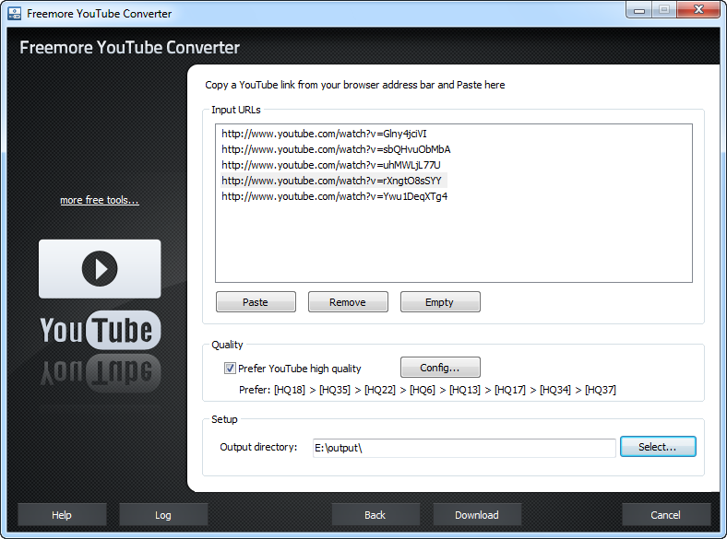
Task: Empty the URL list
Action: 440,302
